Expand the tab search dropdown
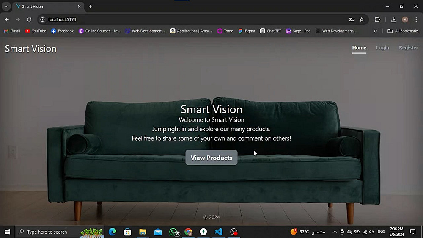Screen dimensions: 423x238 pos(6,6)
